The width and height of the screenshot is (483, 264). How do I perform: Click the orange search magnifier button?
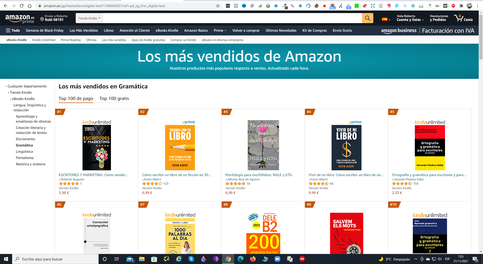click(367, 18)
